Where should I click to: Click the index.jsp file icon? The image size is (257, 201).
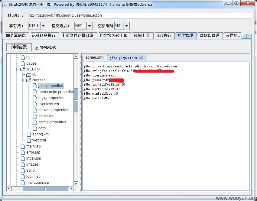click(23, 158)
